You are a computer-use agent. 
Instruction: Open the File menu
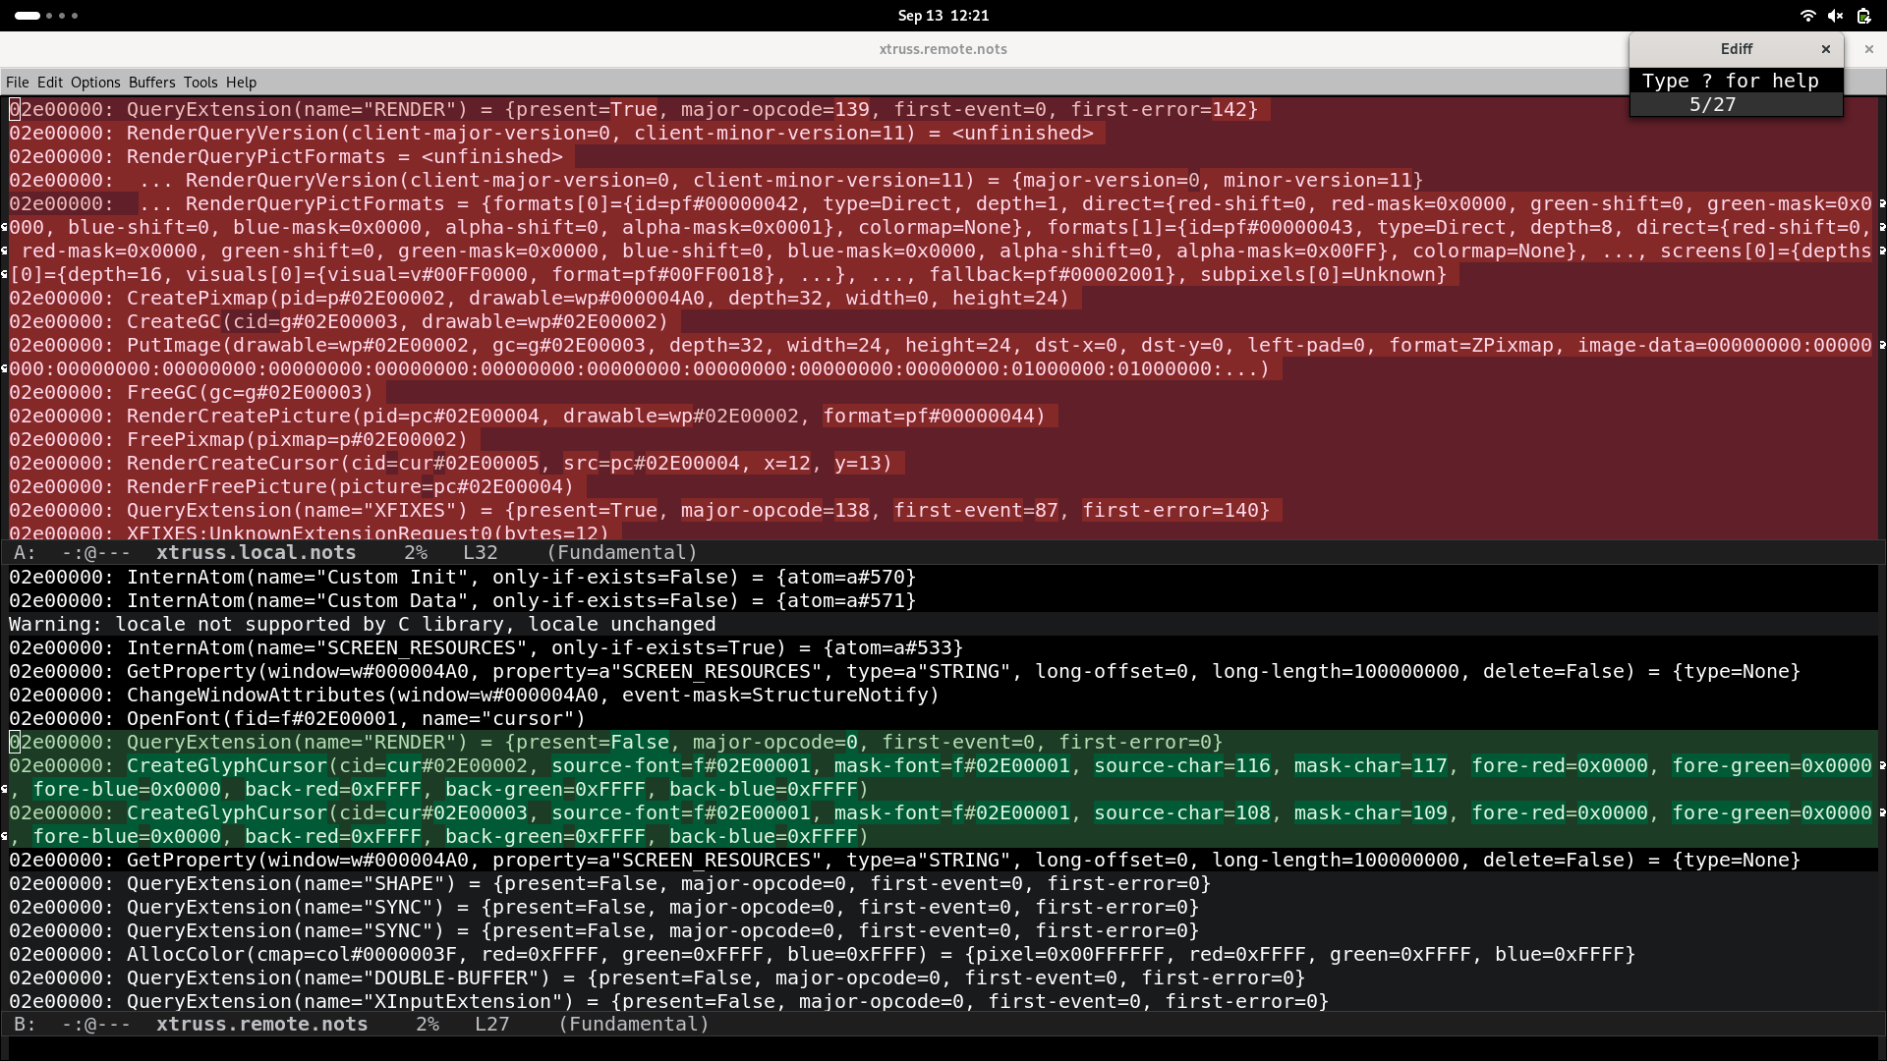tap(18, 82)
